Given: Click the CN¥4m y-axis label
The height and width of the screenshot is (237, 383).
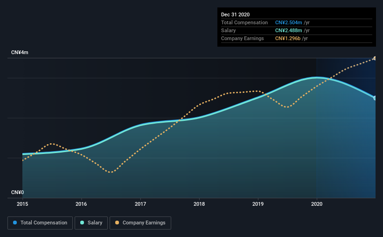Looking at the screenshot, I should (20, 53).
